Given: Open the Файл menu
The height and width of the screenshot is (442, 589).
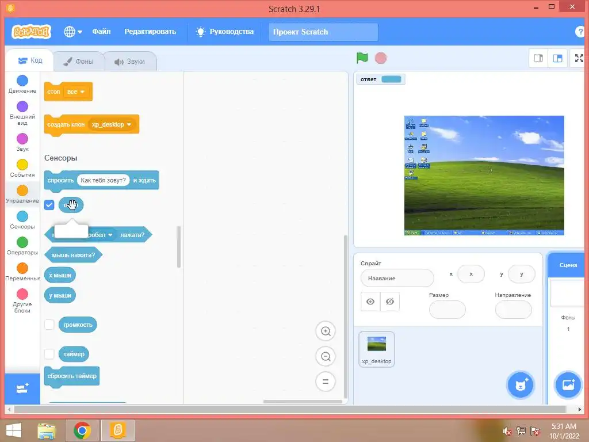Looking at the screenshot, I should pos(101,32).
